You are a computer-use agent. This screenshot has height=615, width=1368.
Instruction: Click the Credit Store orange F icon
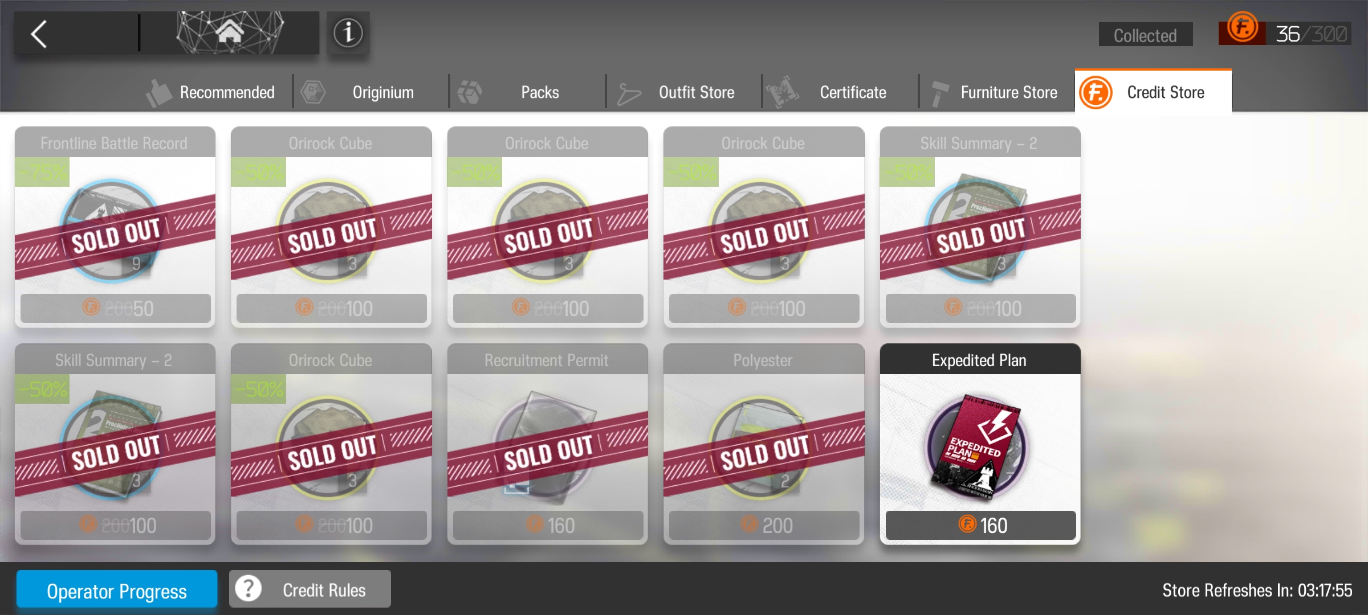click(x=1096, y=92)
